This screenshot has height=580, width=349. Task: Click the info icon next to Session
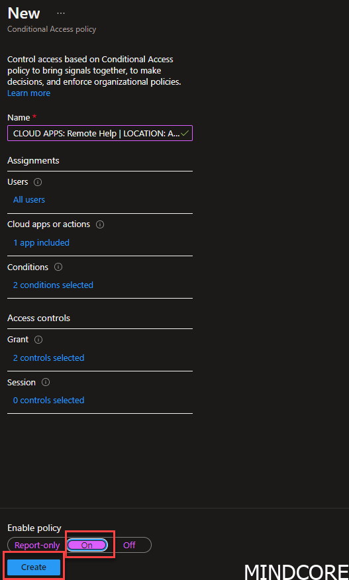pyautogui.click(x=46, y=383)
